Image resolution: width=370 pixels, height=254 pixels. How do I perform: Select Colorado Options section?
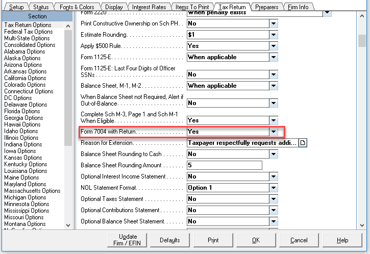click(25, 85)
